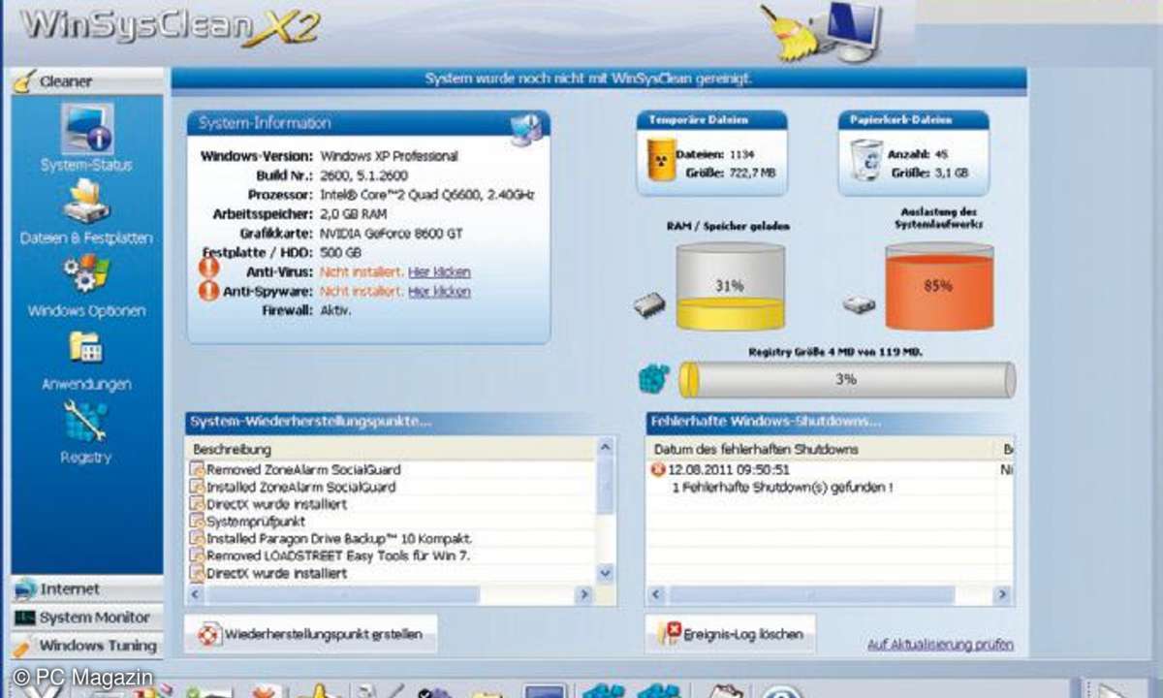The width and height of the screenshot is (1163, 698).
Task: Click 1 Fehlerhafte Shutdown(s) gefunden text
Action: [x=782, y=488]
